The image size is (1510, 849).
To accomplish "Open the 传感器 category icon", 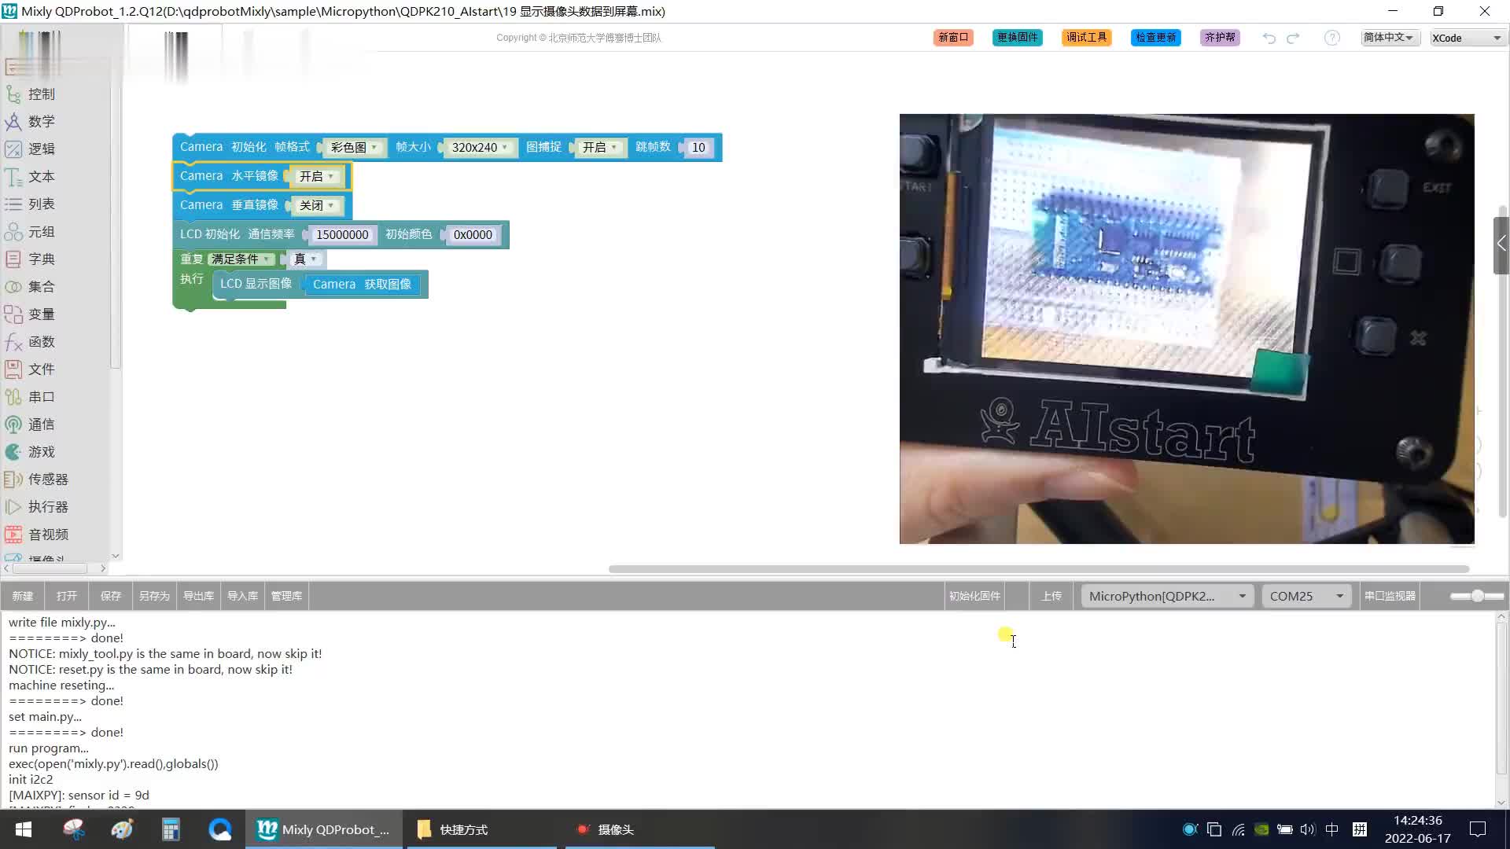I will 13,480.
